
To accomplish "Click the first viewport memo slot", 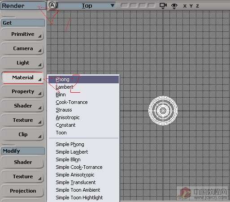I will coord(124,5).
